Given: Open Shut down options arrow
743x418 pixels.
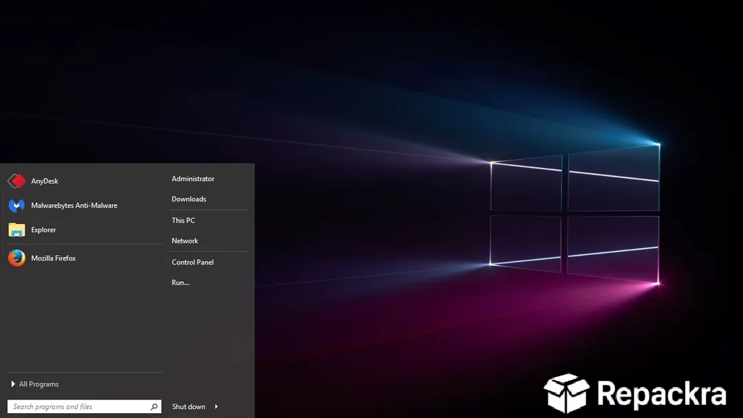Looking at the screenshot, I should pos(217,406).
